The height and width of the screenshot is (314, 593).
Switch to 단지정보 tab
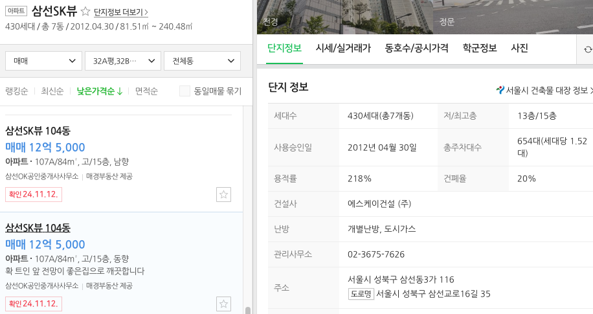click(x=284, y=48)
